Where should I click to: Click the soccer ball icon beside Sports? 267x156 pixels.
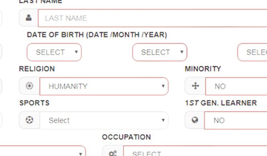click(x=29, y=120)
